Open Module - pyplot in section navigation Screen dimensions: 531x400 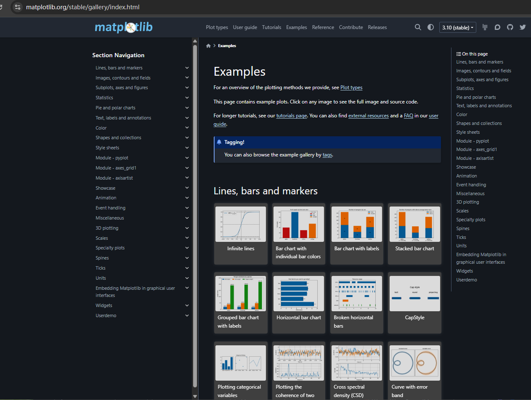(112, 158)
